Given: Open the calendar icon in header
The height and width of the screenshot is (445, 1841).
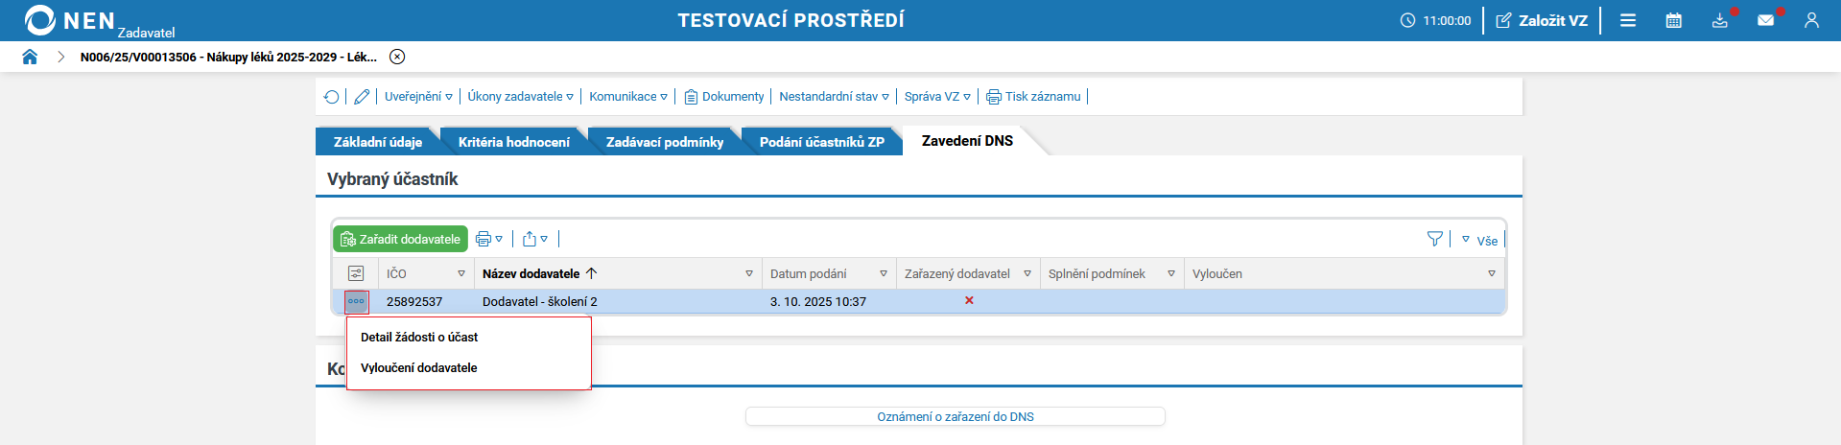Looking at the screenshot, I should [x=1674, y=20].
